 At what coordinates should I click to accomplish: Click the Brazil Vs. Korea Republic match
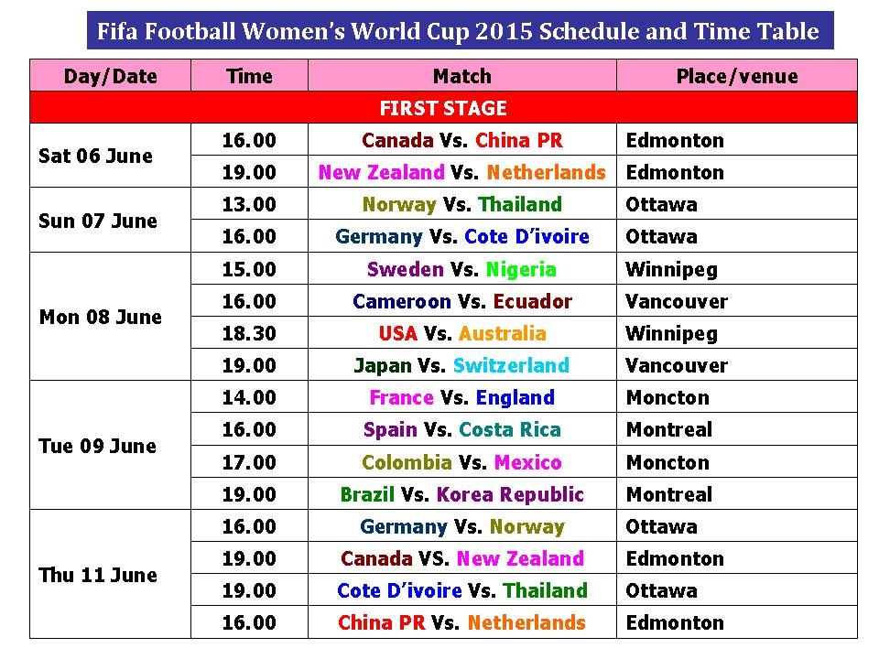coord(461,494)
